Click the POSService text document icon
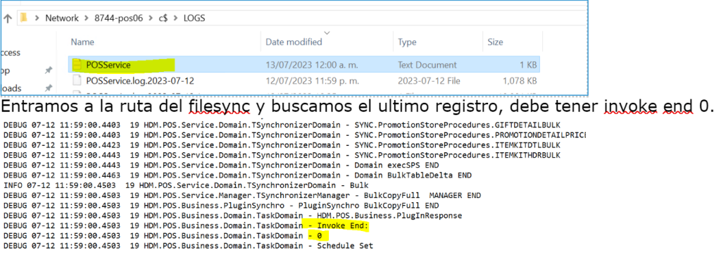Image resolution: width=721 pixels, height=255 pixels. [x=77, y=65]
